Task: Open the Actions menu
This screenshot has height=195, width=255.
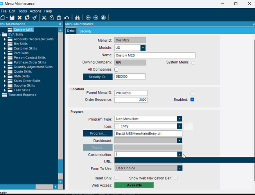Action: tap(36, 11)
